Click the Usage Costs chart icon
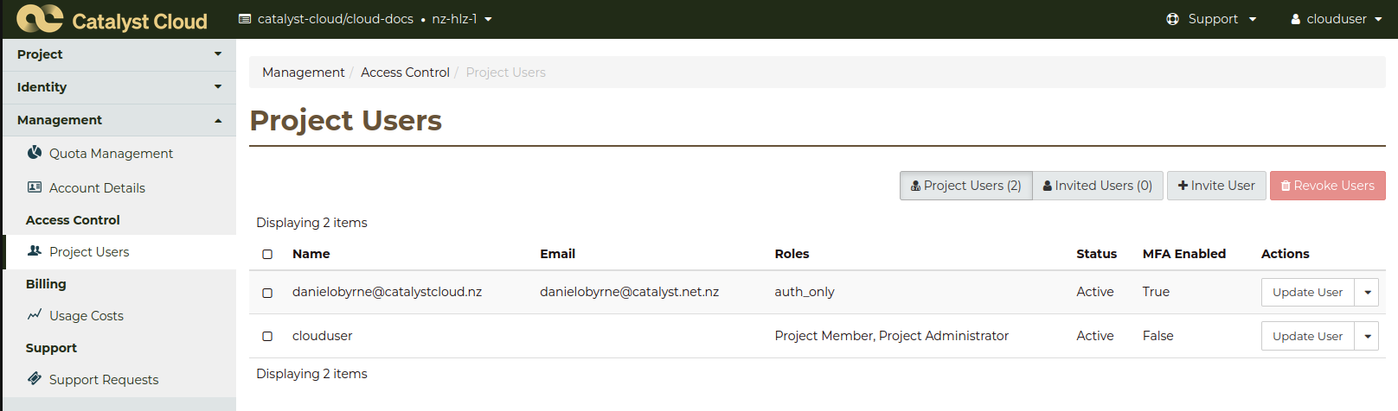This screenshot has width=1398, height=411. pyautogui.click(x=35, y=315)
